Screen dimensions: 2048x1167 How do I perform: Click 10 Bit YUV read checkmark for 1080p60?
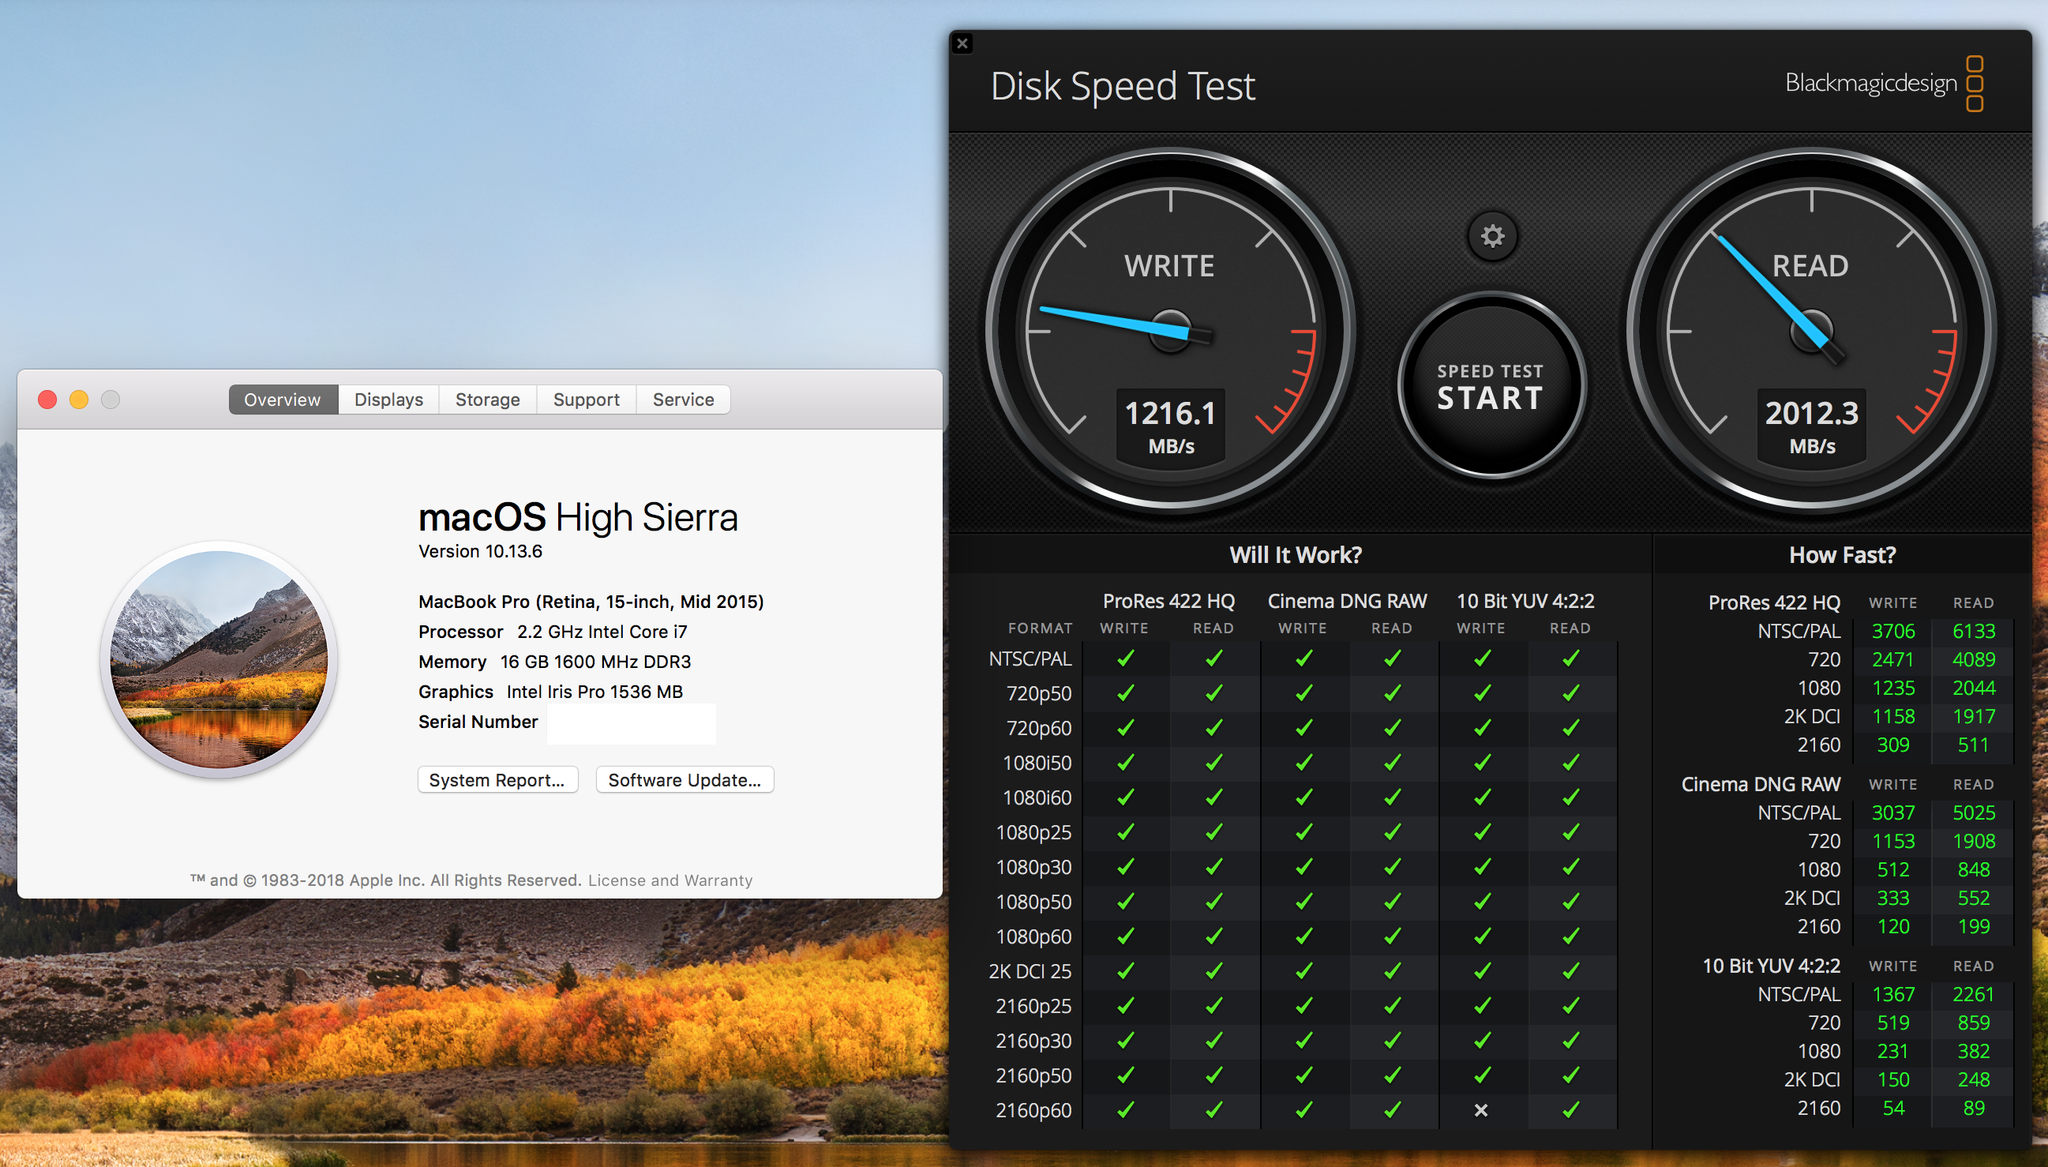click(1571, 936)
